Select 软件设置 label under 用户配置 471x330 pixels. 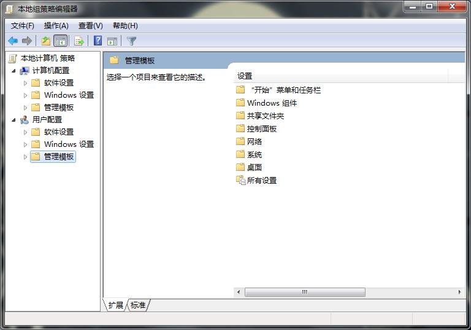(59, 132)
